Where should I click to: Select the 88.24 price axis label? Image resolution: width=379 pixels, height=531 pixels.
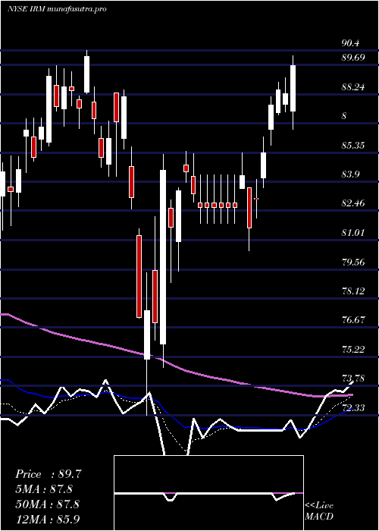(353, 87)
